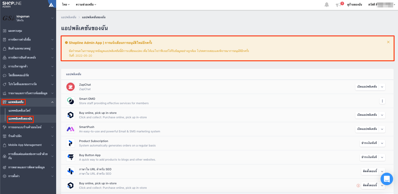Viewport: 398px width, 194px height.
Task: Open Smart OMO three-dot options menu
Action: (x=382, y=101)
